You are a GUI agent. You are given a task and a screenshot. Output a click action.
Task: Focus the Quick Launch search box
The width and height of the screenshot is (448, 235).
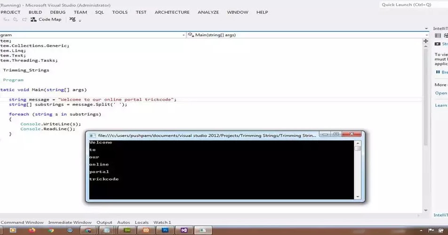click(413, 5)
